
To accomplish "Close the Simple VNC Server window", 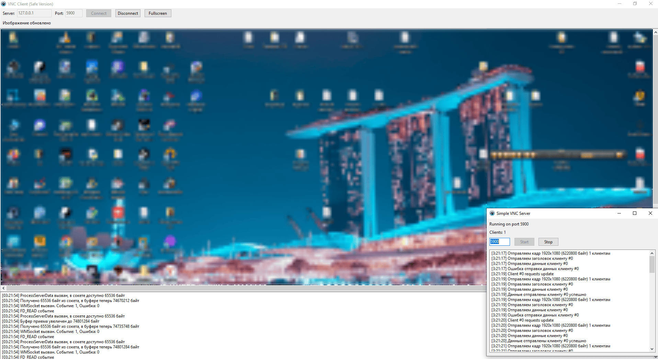I will pos(650,213).
